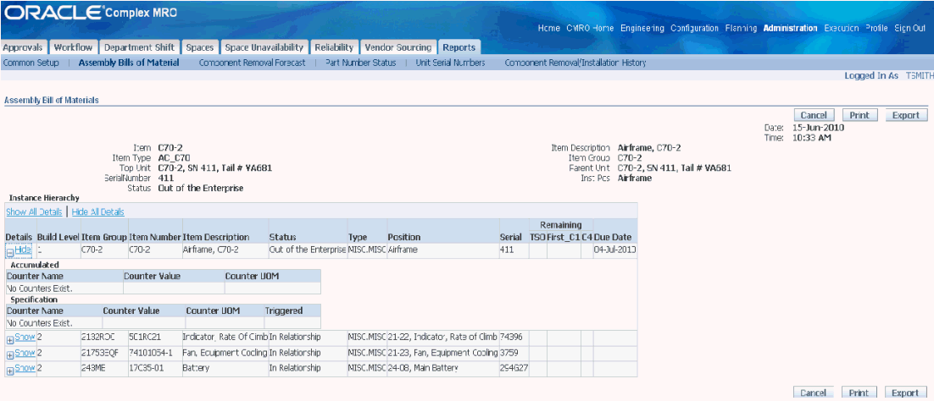Open Configuration in top navigation
Image resolution: width=934 pixels, height=401 pixels.
[x=694, y=28]
